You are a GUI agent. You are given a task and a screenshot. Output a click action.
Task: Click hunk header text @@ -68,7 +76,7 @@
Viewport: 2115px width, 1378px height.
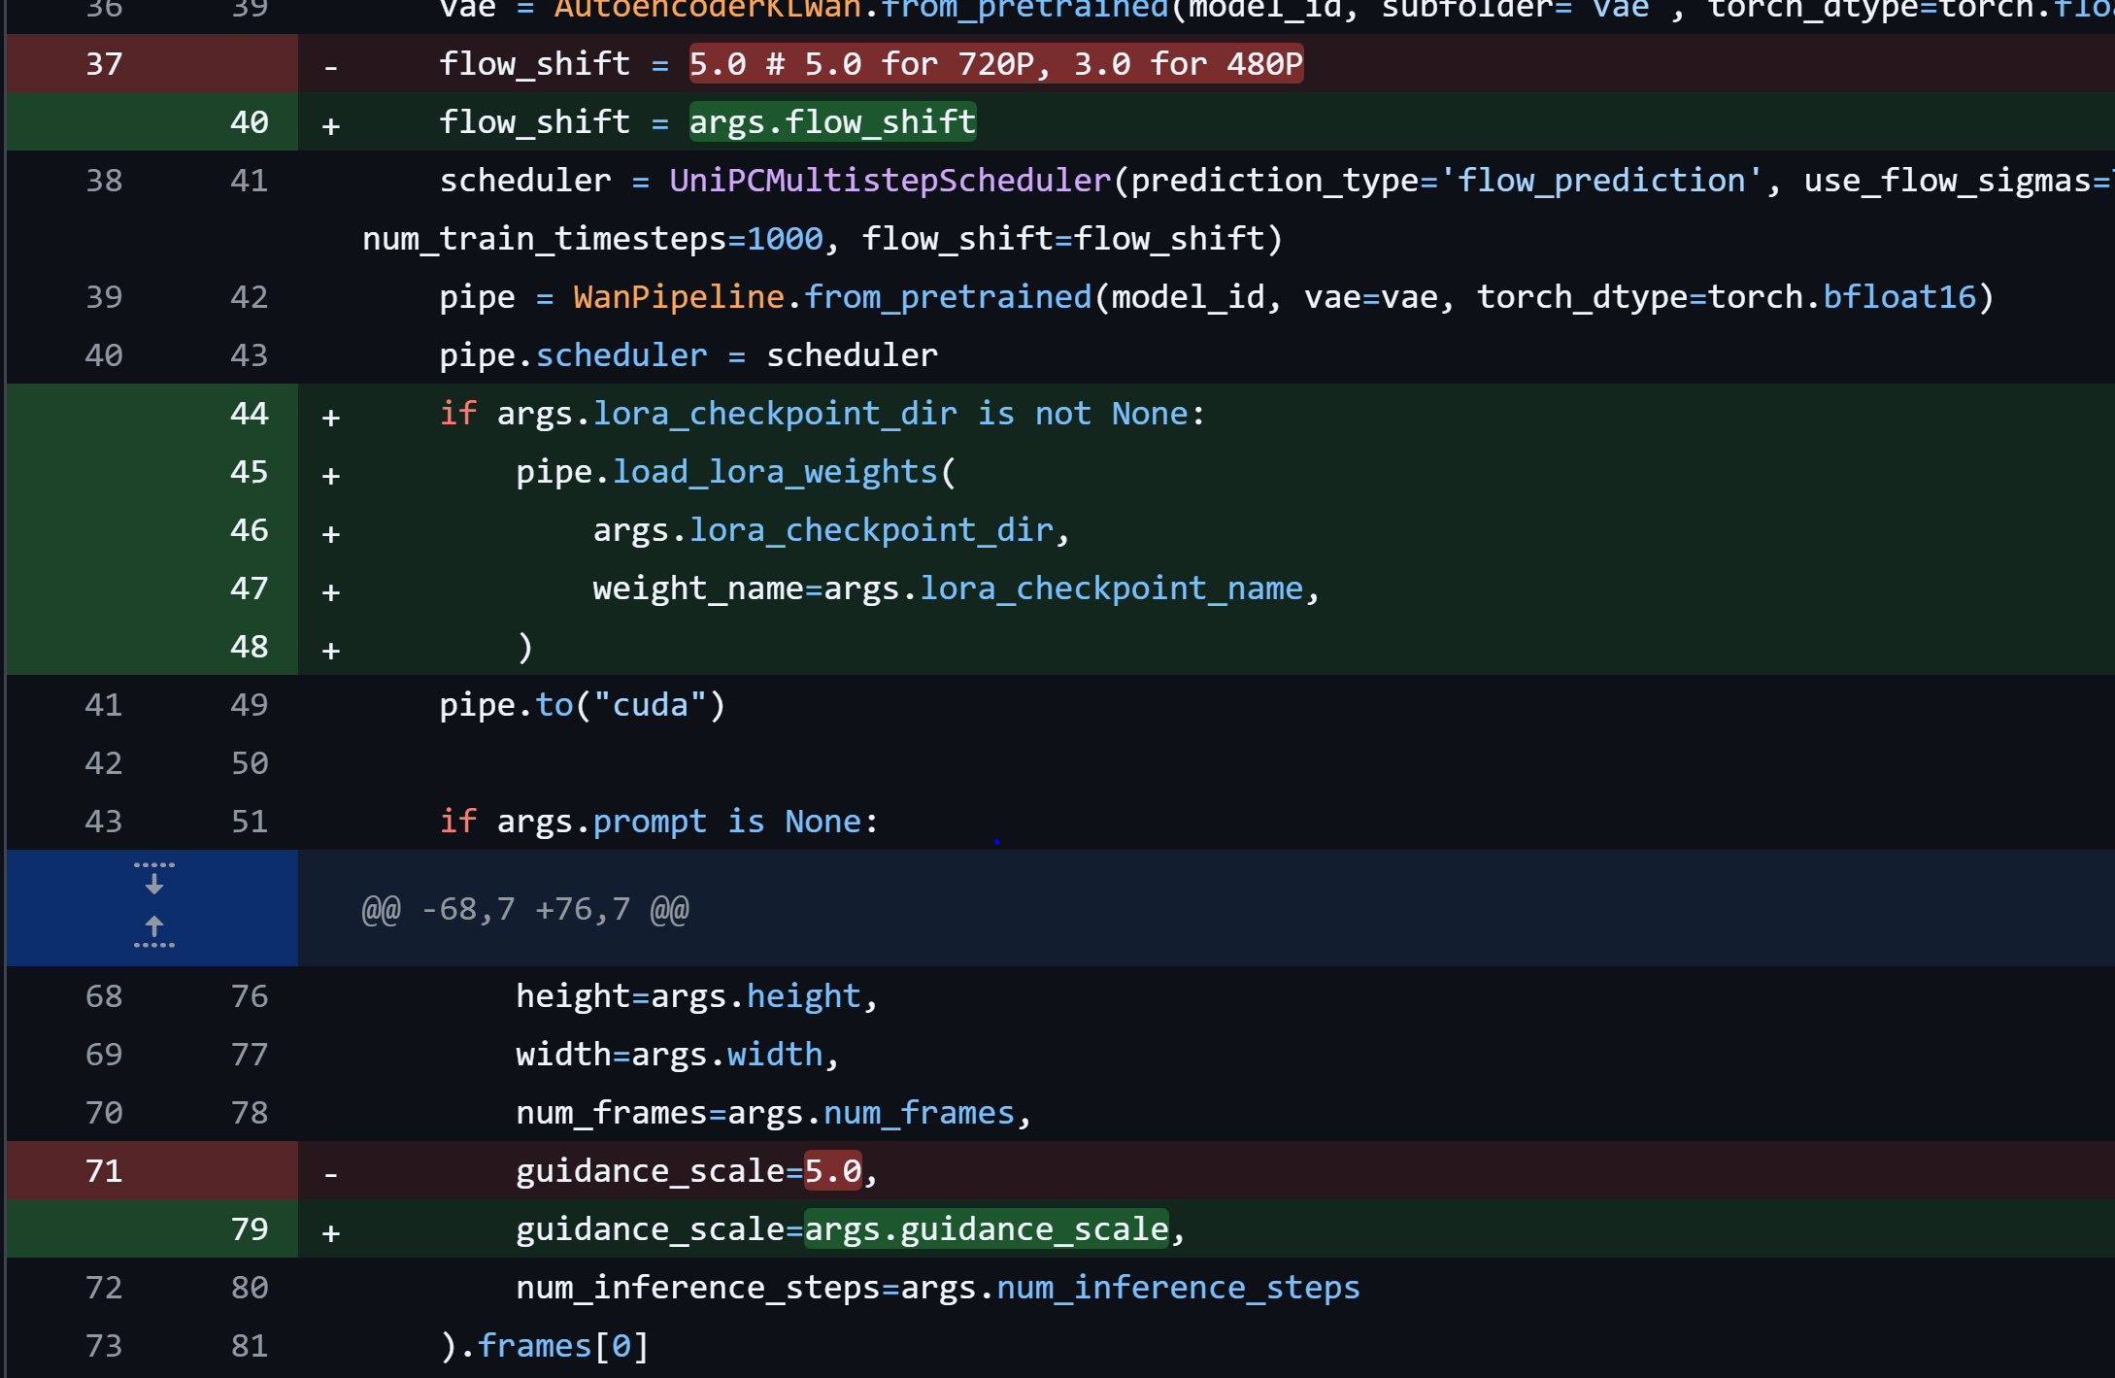pyautogui.click(x=525, y=909)
